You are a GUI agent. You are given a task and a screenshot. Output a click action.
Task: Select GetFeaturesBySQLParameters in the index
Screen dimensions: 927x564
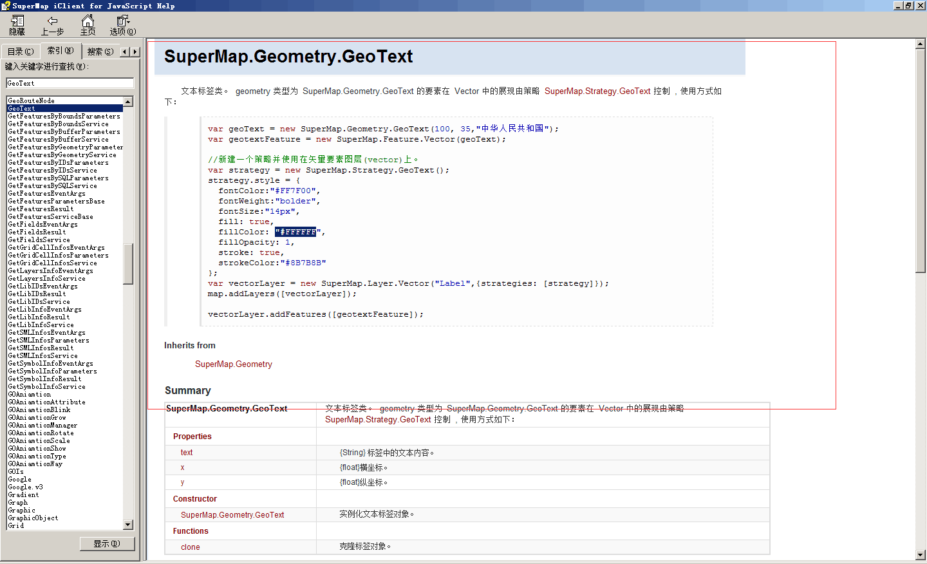click(58, 178)
